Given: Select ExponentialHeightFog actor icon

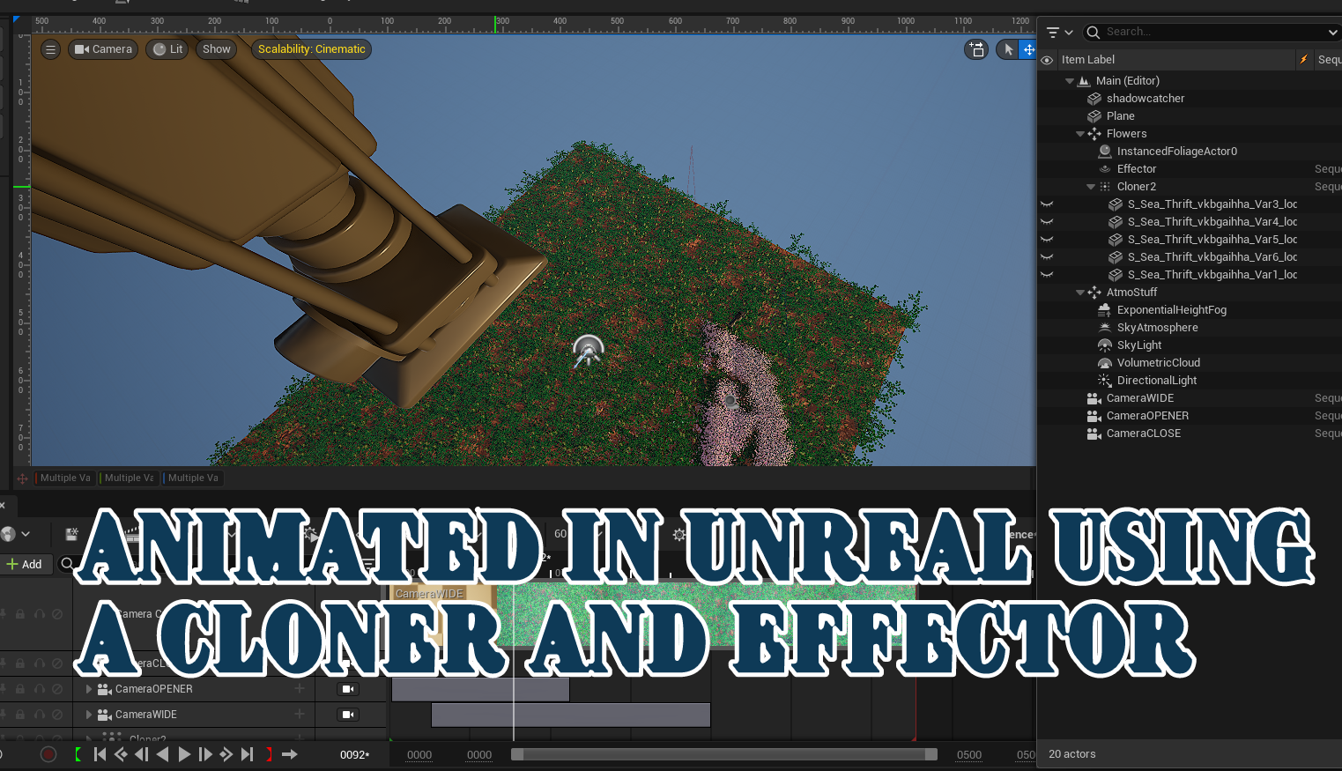Looking at the screenshot, I should pyautogui.click(x=1105, y=310).
